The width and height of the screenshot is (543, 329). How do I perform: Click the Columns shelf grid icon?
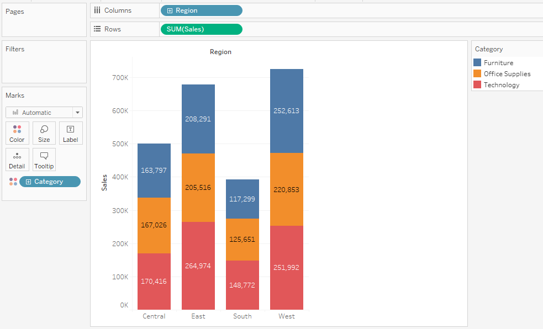coord(97,10)
